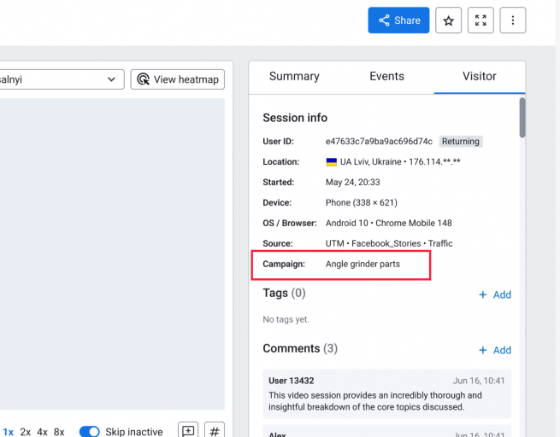
Task: Click the Returning badge
Action: click(460, 142)
